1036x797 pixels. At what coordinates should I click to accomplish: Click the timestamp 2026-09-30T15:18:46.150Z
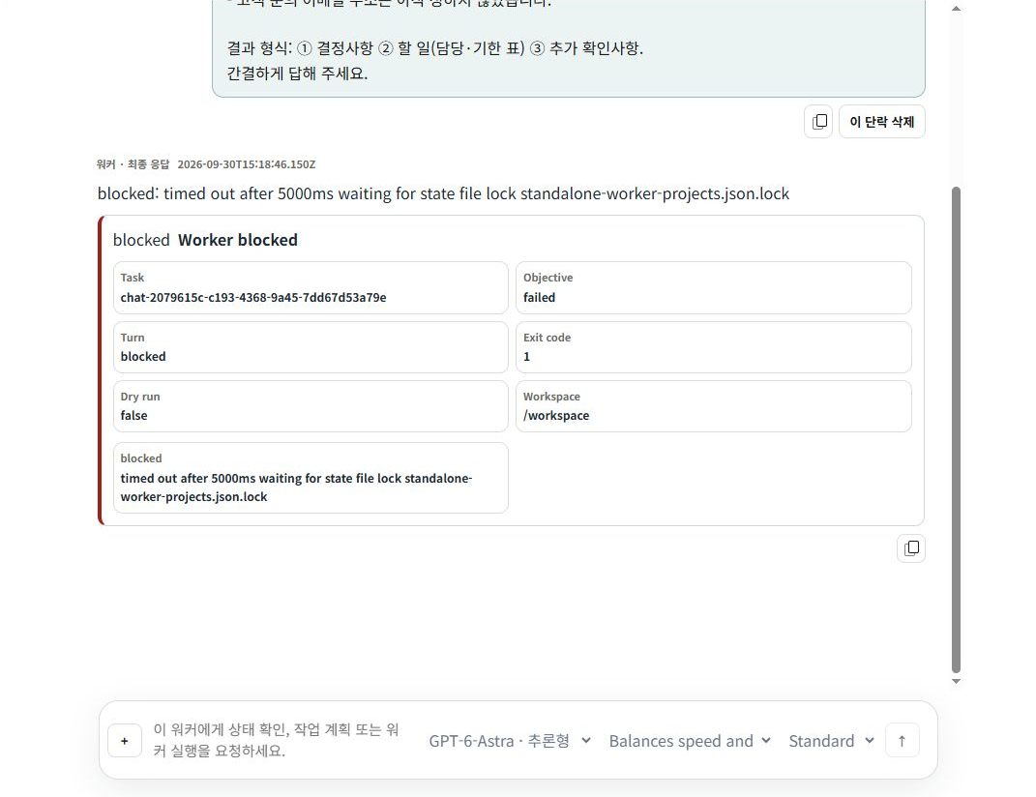tap(247, 164)
